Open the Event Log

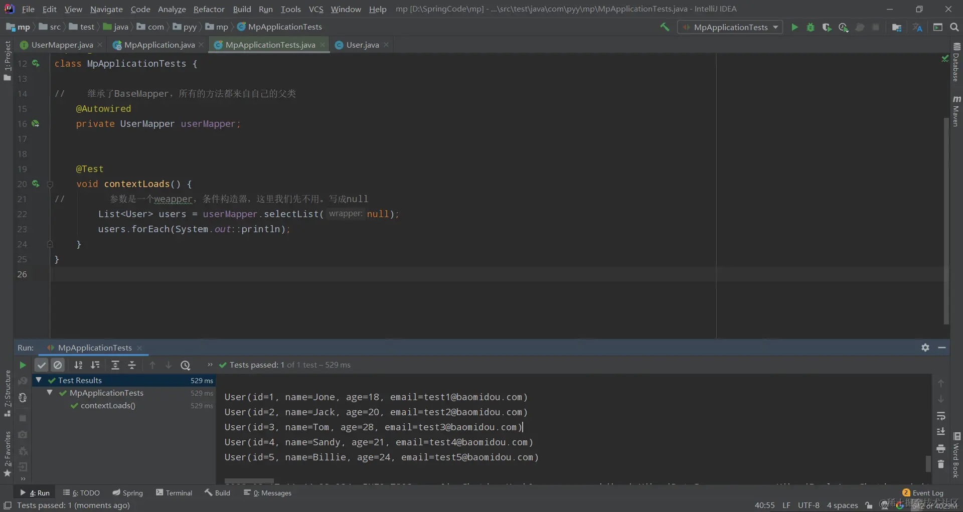click(x=923, y=493)
